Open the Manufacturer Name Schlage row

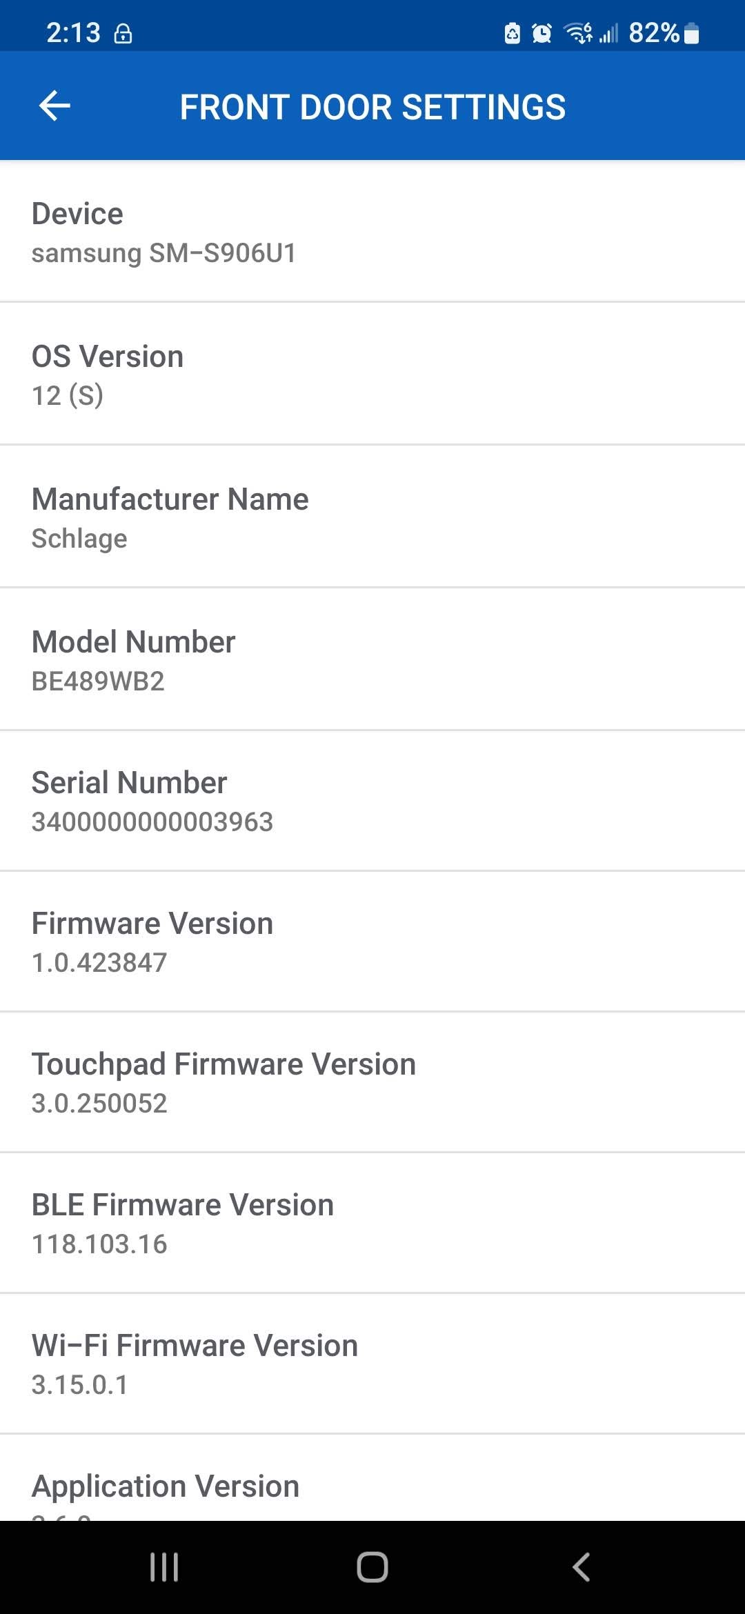click(372, 517)
